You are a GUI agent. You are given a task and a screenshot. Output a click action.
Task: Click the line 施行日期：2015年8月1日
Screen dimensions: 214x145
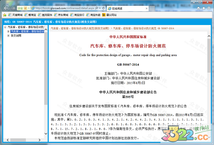coord(128,83)
